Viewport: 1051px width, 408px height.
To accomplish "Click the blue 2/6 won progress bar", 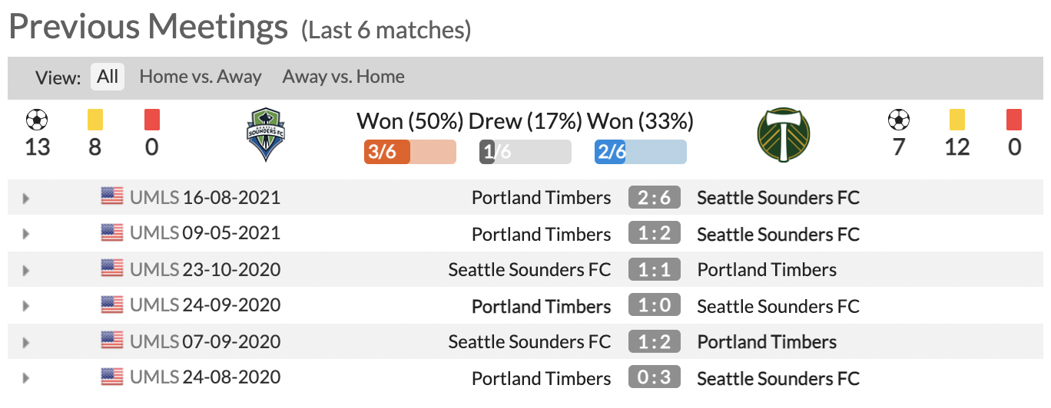I will (x=641, y=152).
